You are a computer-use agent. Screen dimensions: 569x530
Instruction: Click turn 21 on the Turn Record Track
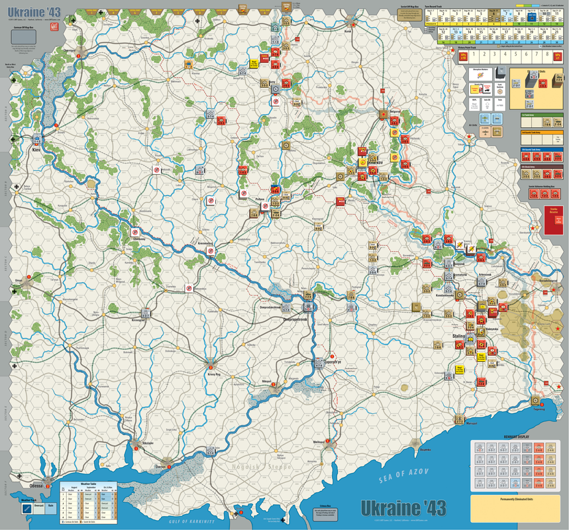pyautogui.click(x=556, y=35)
